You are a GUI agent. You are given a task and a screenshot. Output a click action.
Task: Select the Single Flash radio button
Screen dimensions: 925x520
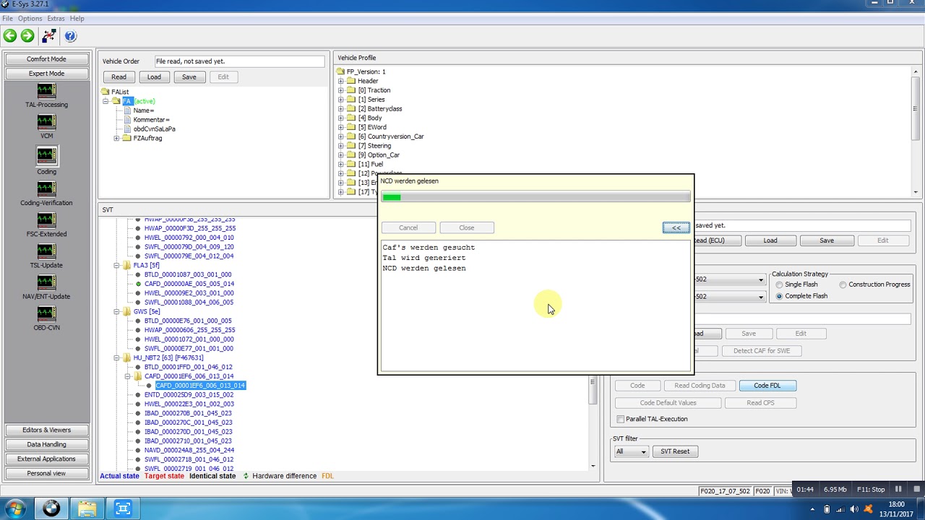(x=779, y=285)
